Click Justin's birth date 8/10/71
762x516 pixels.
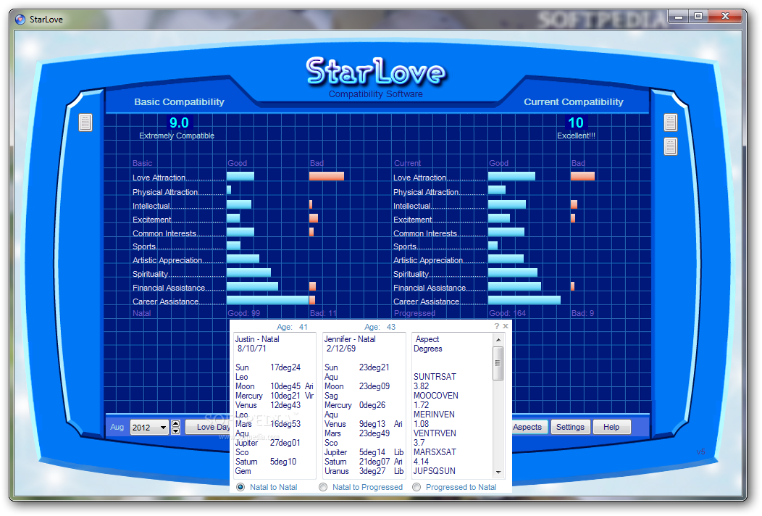(x=252, y=348)
